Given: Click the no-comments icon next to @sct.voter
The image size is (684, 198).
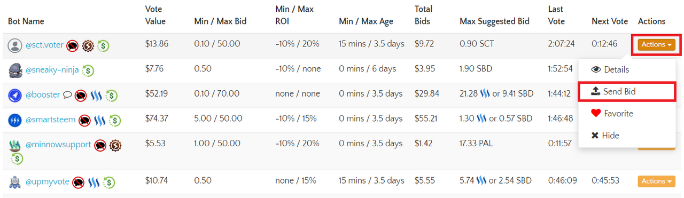Looking at the screenshot, I should (x=73, y=46).
